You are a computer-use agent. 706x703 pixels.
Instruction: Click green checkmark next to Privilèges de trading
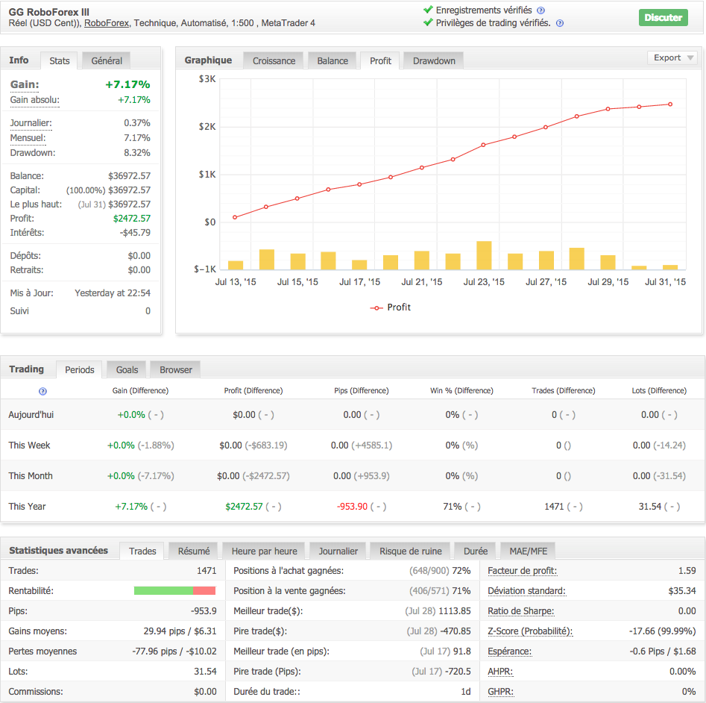point(428,23)
